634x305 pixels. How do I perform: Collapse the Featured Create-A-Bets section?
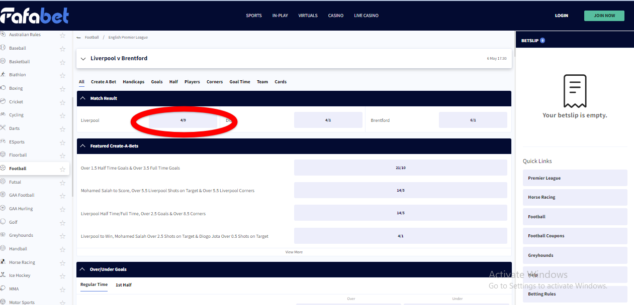point(83,146)
